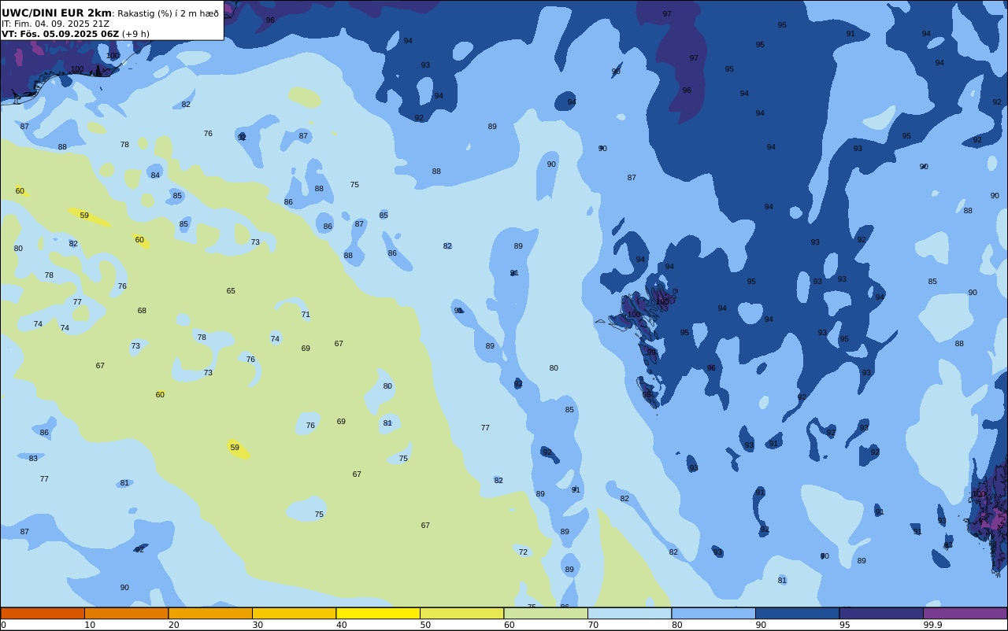Click the legend tick label '50'
Screen dimensions: 1008x631
click(x=425, y=625)
